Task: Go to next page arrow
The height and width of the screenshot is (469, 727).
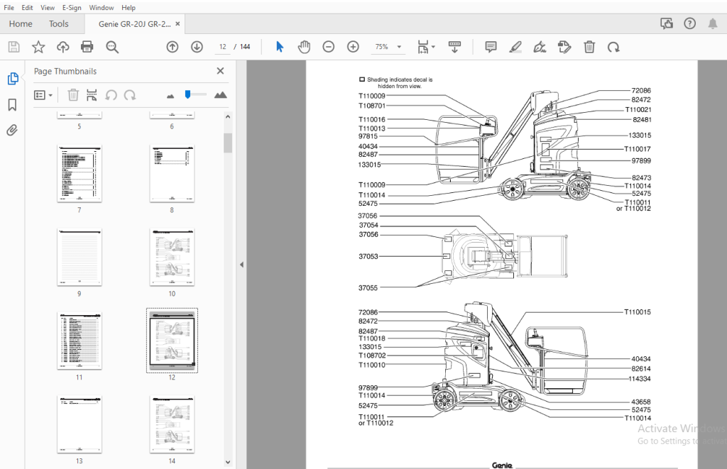Action: point(197,47)
